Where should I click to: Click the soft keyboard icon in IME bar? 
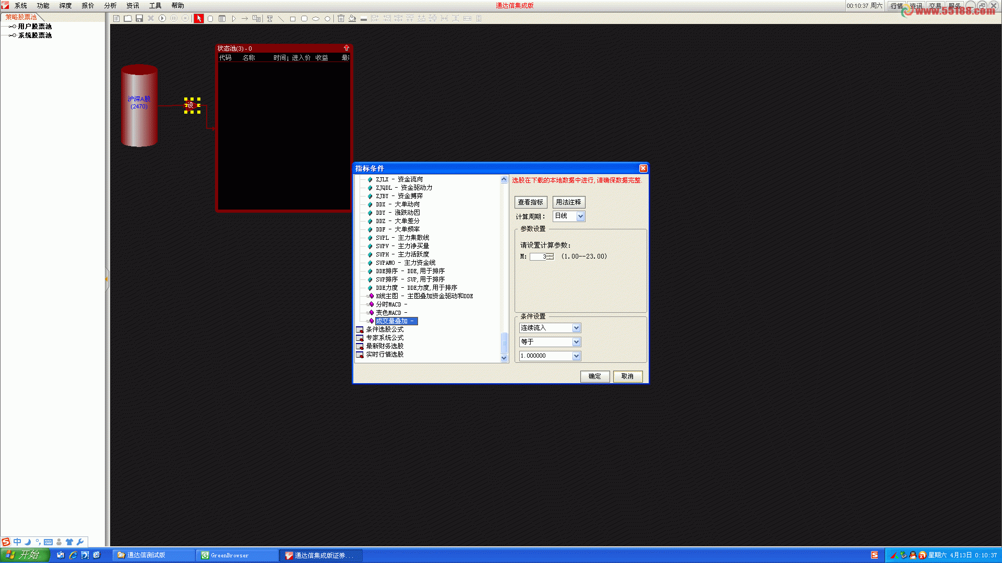(x=48, y=542)
